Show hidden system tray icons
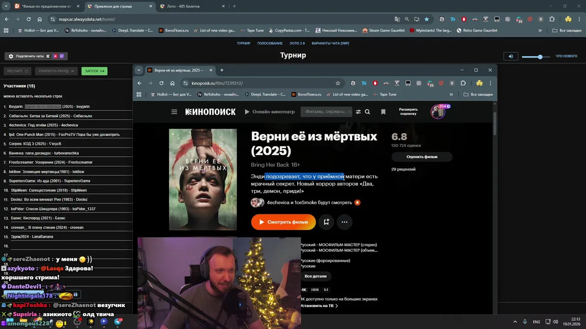586x329 pixels. (x=515, y=322)
